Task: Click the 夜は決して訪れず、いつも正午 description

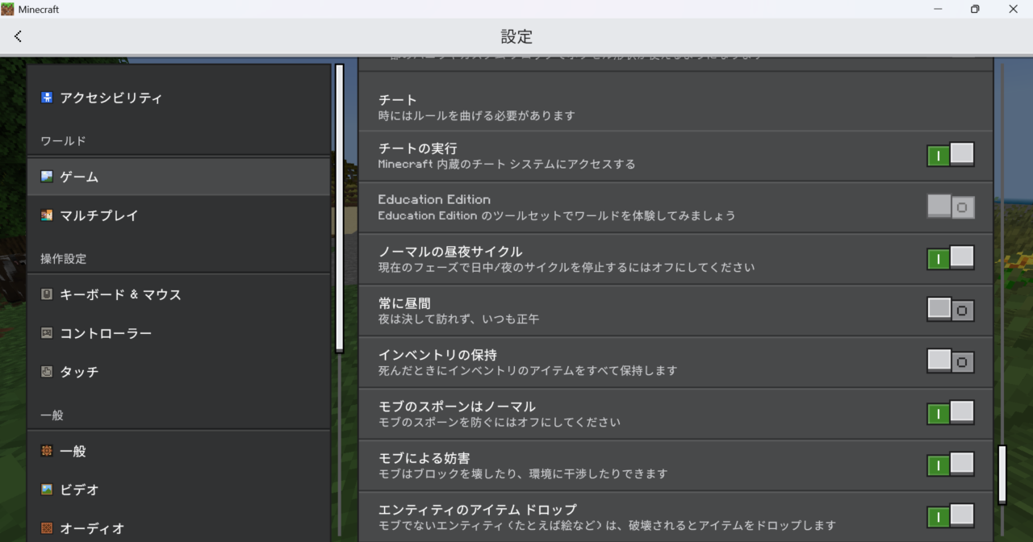Action: [459, 319]
